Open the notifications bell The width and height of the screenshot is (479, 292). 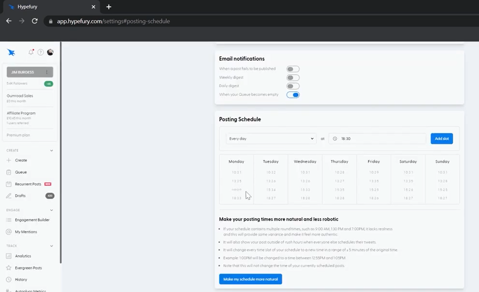[x=30, y=52]
